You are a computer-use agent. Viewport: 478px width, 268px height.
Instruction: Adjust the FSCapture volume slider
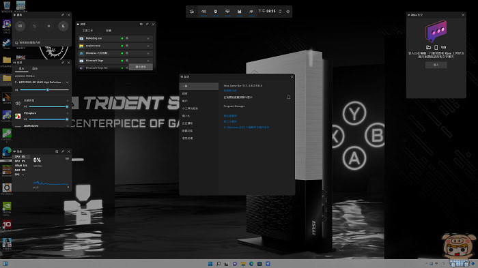pos(48,119)
